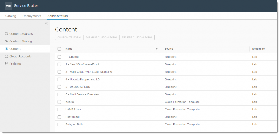Click the Service Broker title text
This screenshot has height=135, width=280.
26,6
